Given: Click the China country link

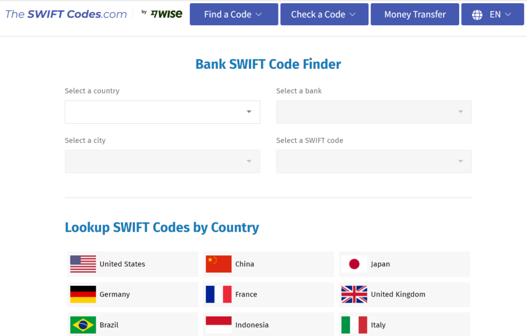Looking at the screenshot, I should pyautogui.click(x=269, y=264).
